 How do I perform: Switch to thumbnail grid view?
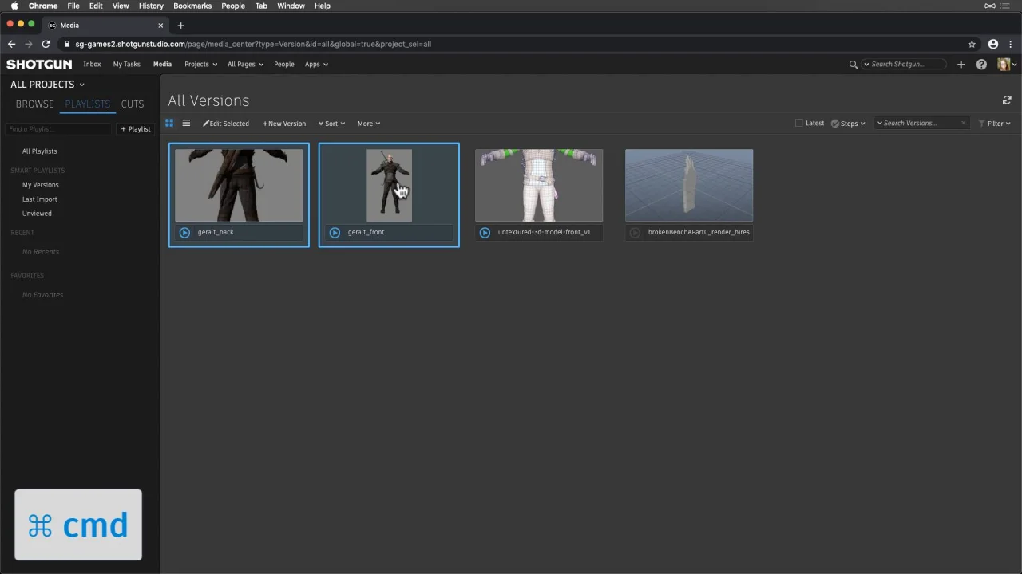(x=169, y=123)
